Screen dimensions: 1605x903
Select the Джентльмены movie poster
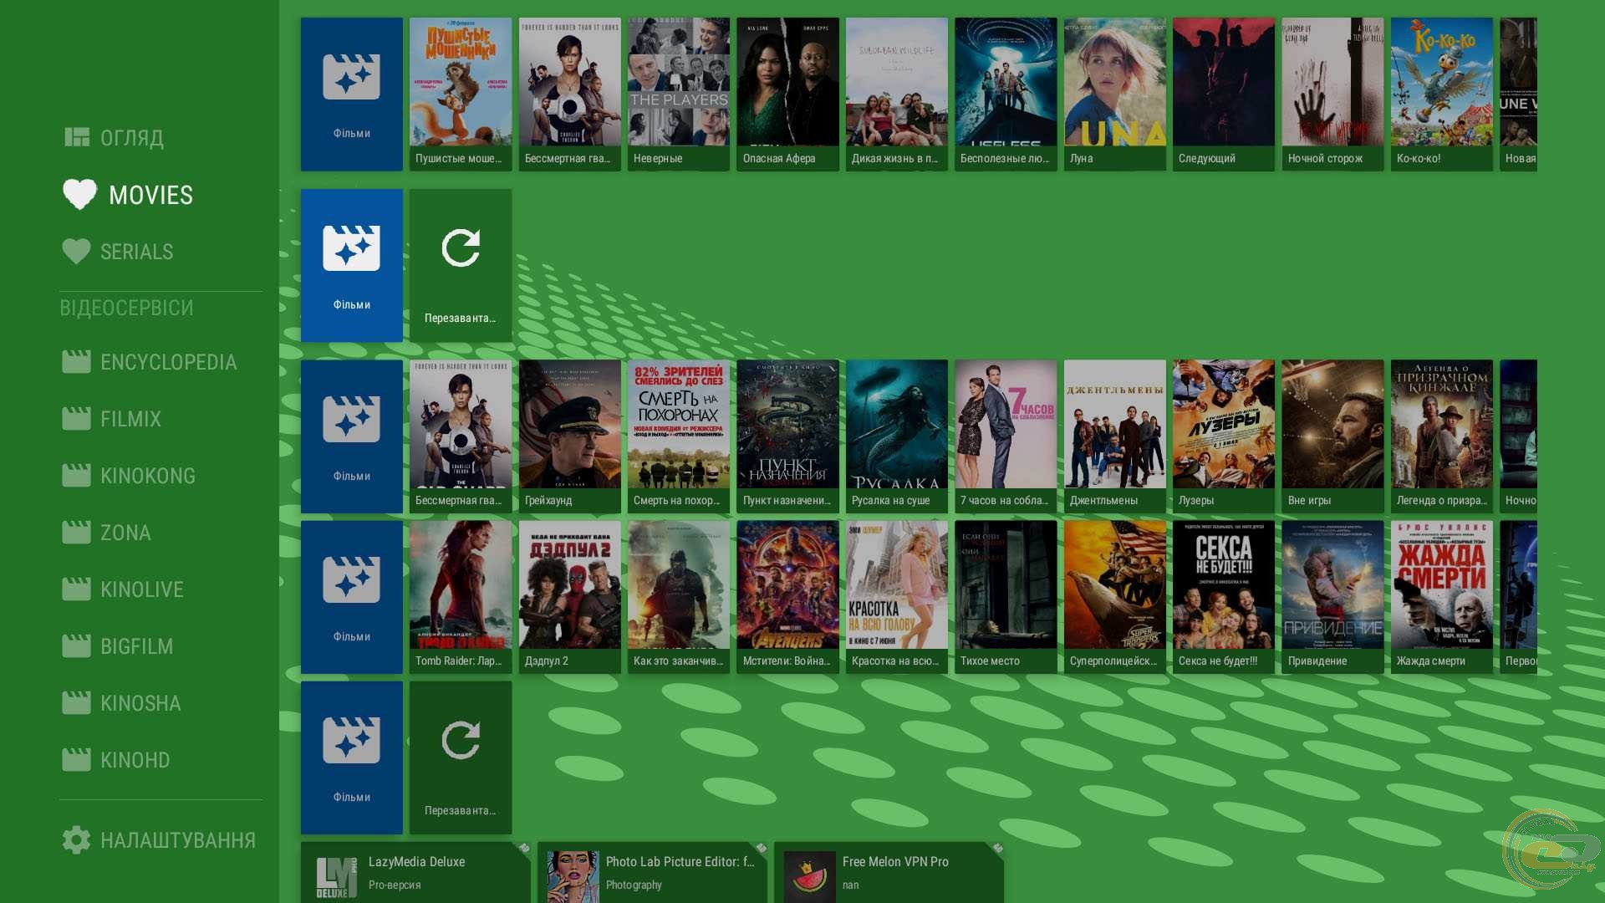point(1114,435)
